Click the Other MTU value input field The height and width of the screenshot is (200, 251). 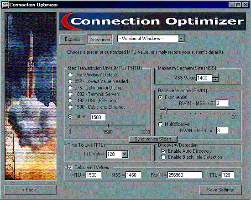pyautogui.click(x=98, y=117)
